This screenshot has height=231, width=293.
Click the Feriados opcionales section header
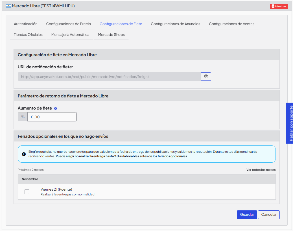click(147, 136)
